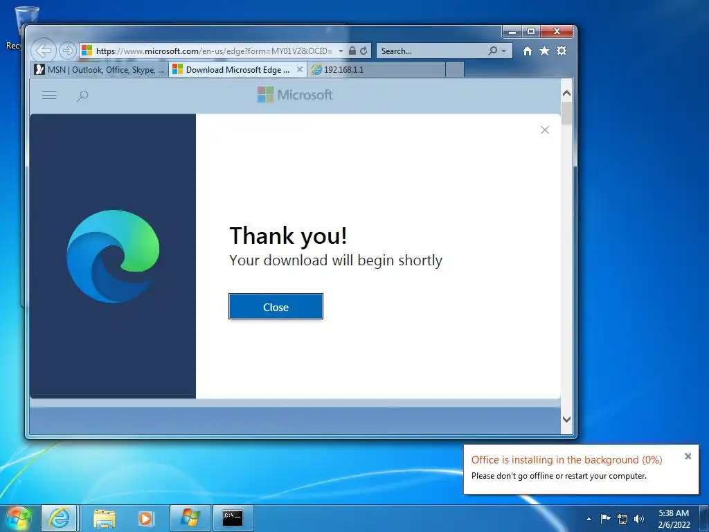Viewport: 709px width, 532px height.
Task: Click the Office is installing in background text
Action: coord(566,460)
